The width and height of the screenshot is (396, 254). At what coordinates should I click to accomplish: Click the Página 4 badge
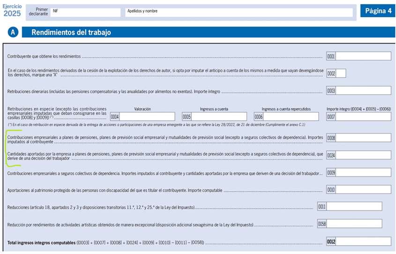point(377,11)
